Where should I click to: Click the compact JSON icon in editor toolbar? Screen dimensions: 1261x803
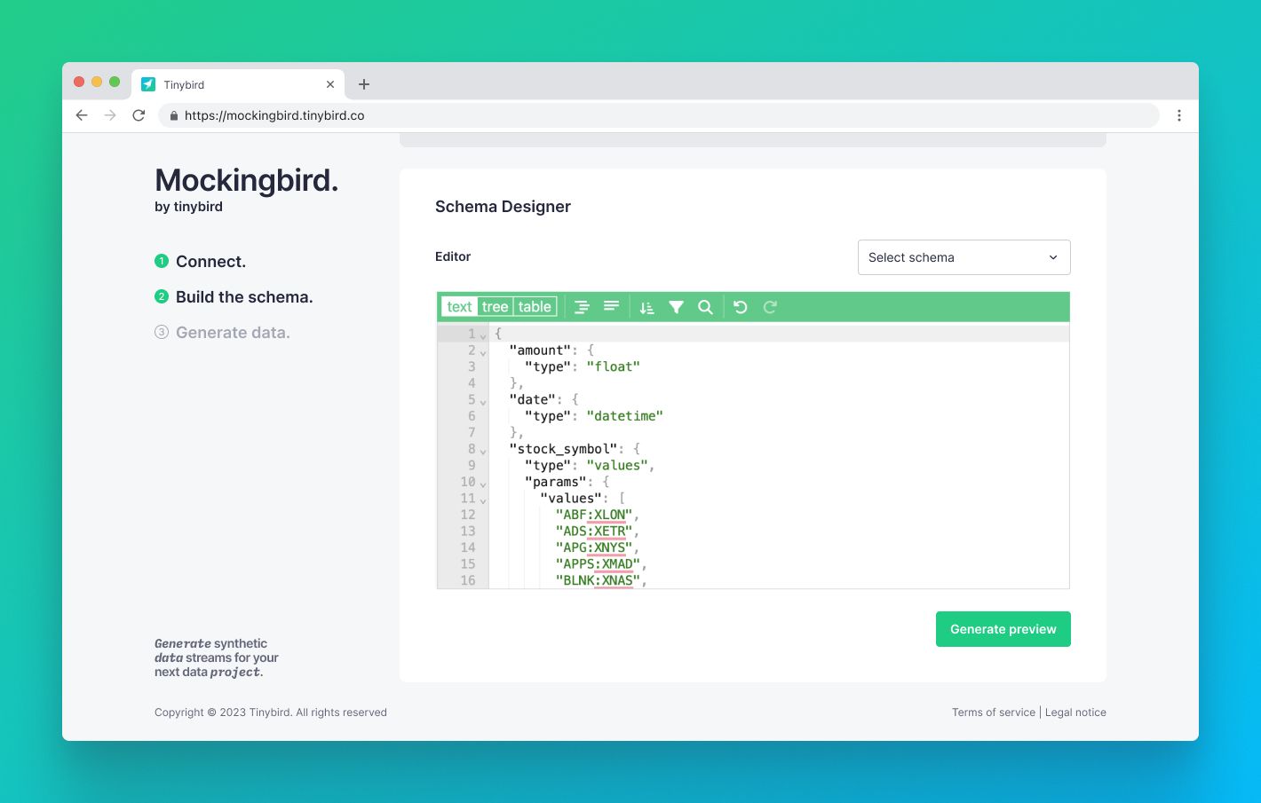pyautogui.click(x=611, y=307)
